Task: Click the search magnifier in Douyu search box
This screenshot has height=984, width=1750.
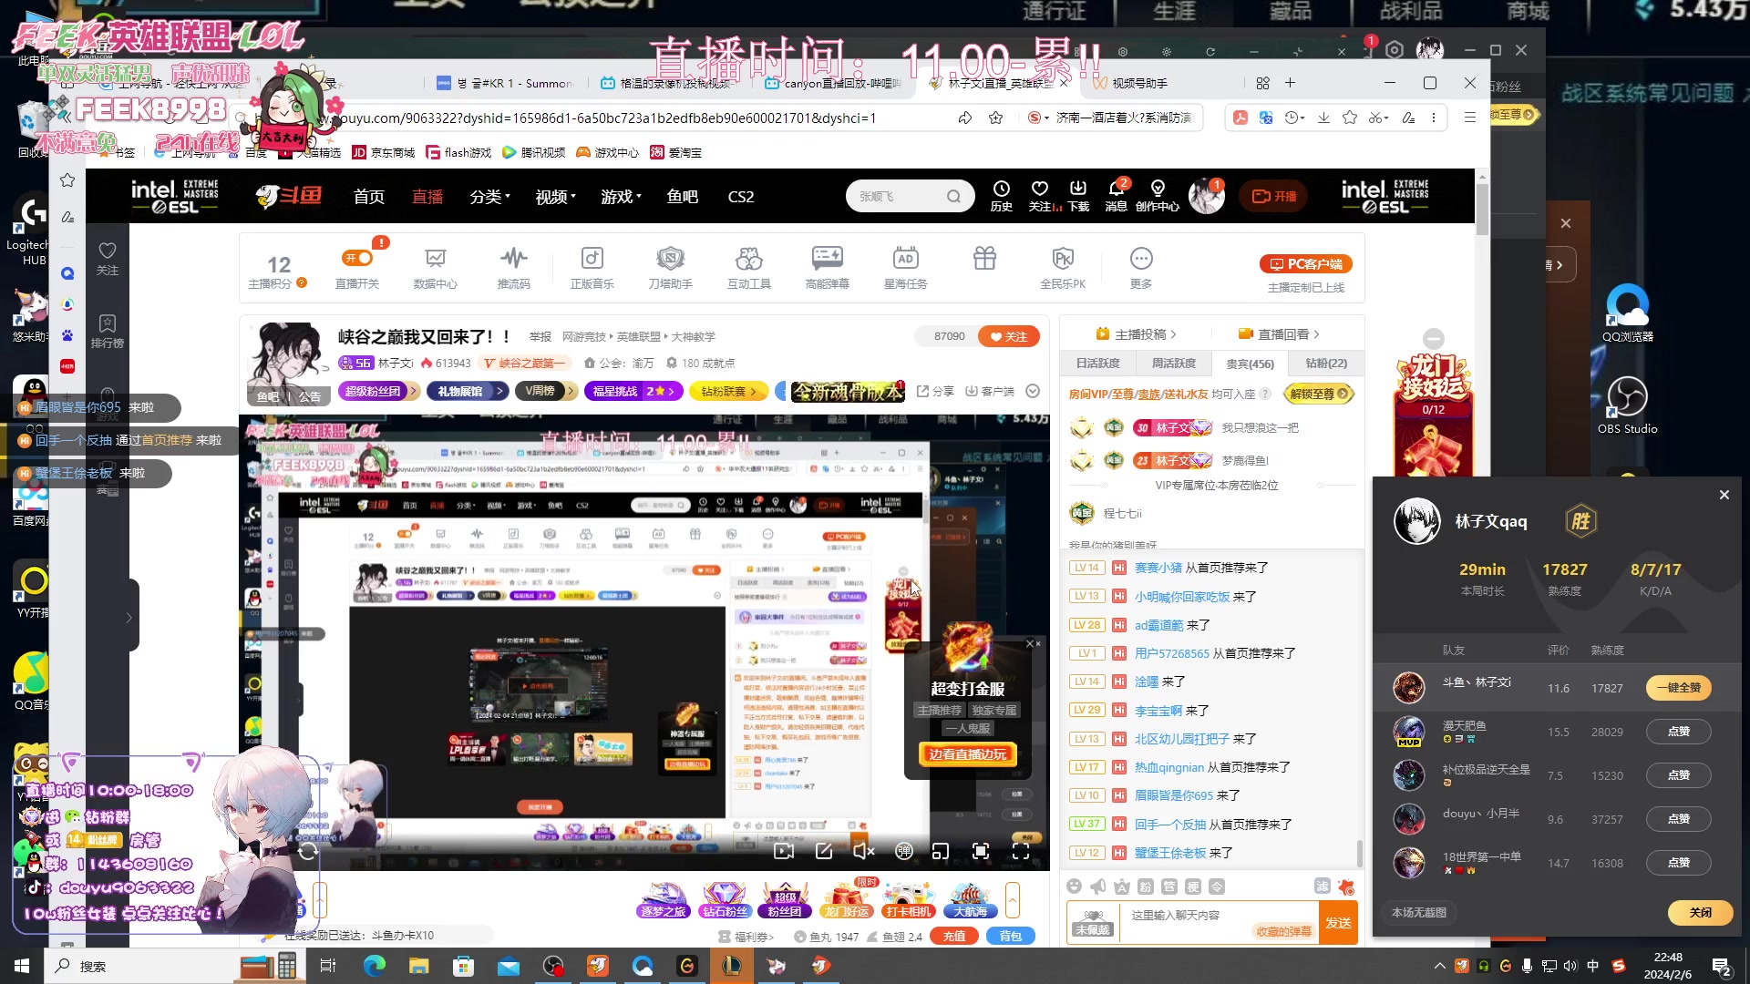Action: click(x=953, y=196)
